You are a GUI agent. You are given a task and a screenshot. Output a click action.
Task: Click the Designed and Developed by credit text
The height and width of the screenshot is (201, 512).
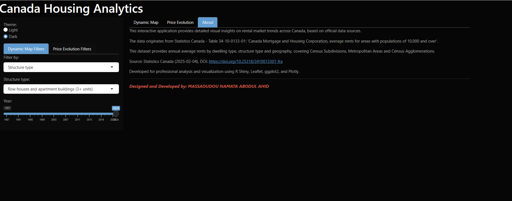[199, 86]
